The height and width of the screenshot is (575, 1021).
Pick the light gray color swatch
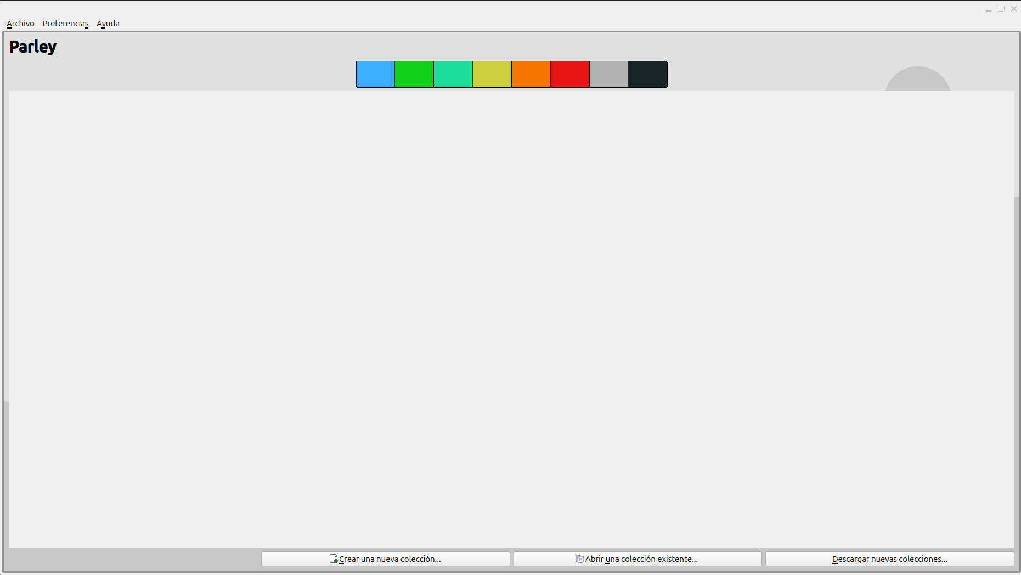[609, 75]
